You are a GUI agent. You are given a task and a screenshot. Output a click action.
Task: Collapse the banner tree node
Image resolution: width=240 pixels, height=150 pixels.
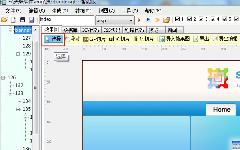[x=10, y=30]
